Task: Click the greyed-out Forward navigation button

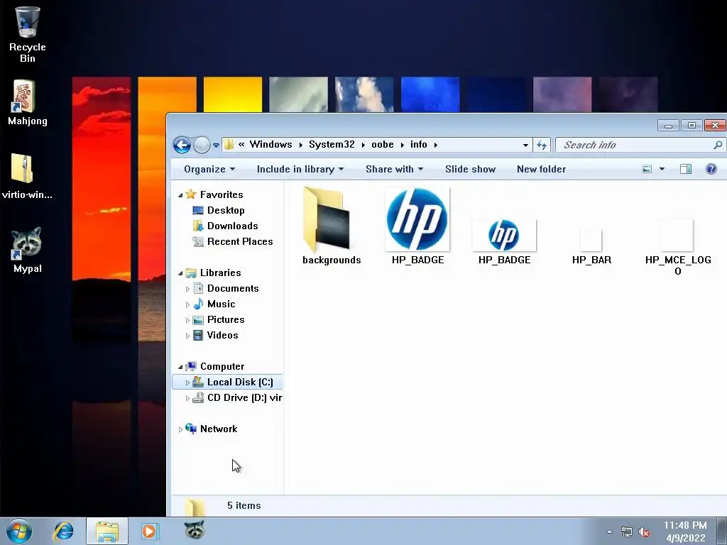Action: [x=202, y=145]
